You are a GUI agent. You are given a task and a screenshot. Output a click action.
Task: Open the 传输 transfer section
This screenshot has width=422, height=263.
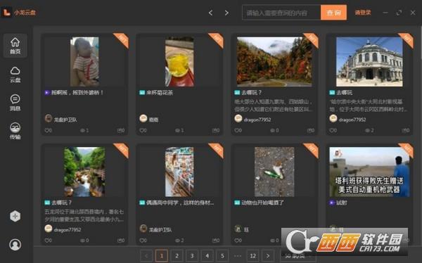[x=15, y=131]
